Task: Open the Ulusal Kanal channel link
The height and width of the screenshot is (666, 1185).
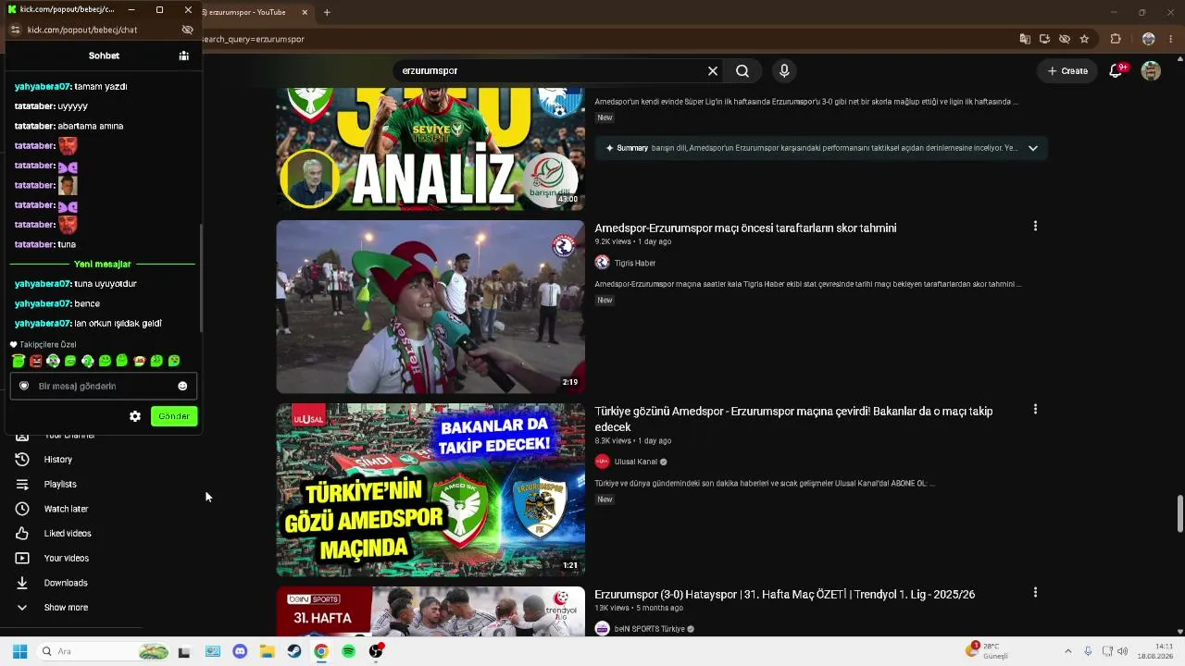Action: click(x=636, y=462)
